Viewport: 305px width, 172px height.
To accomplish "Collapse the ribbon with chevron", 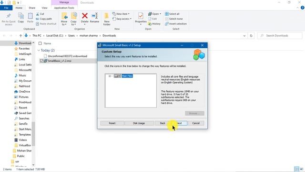I will 297,8.
